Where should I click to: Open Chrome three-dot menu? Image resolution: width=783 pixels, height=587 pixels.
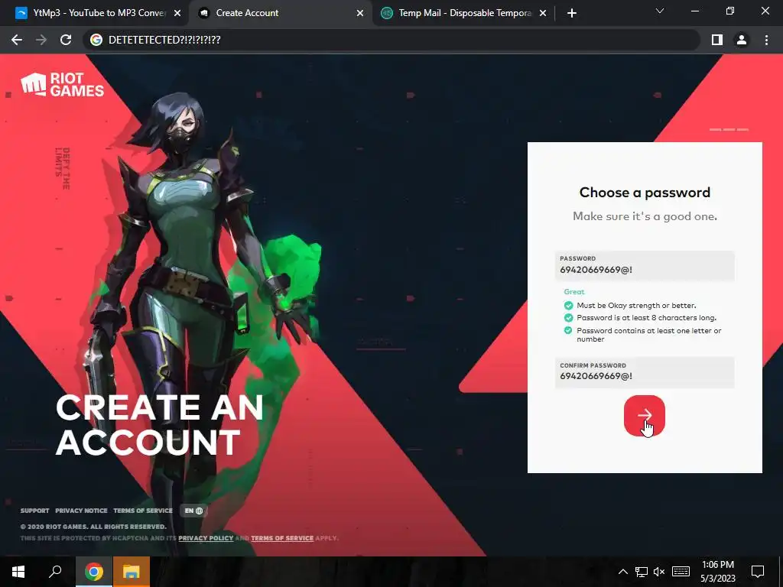766,40
